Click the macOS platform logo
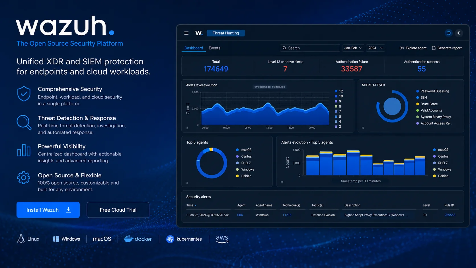 point(102,239)
